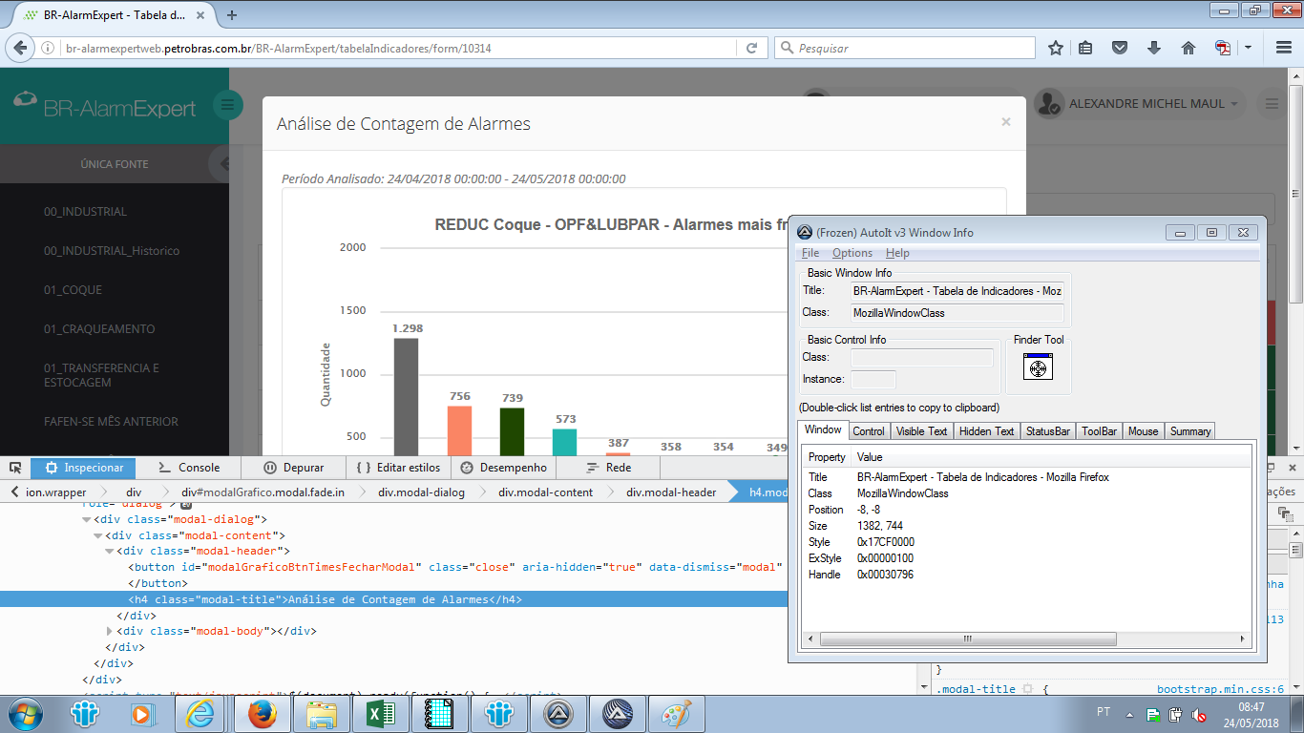Image resolution: width=1304 pixels, height=733 pixels.
Task: Select div#modalGrafico.modal.fade.in breadcrumb
Action: click(263, 492)
